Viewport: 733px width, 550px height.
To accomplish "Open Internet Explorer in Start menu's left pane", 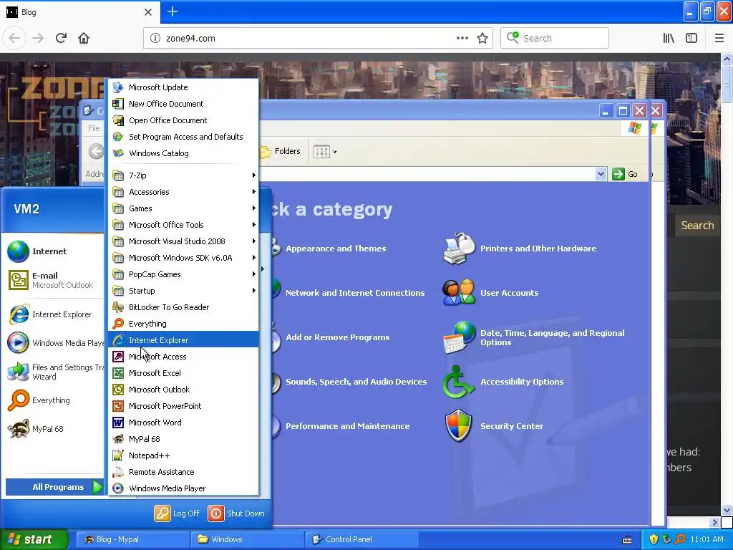I will (54, 314).
